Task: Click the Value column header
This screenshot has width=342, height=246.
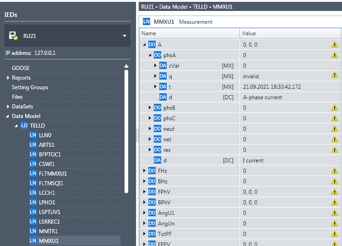Action: (249, 33)
